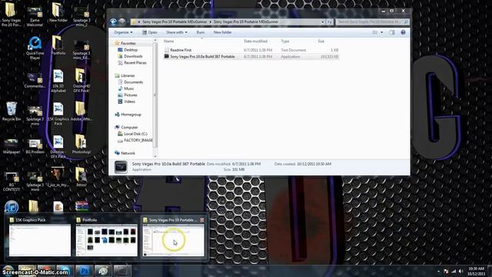Screen dimensions: 492x277
Task: Open Photoshop from the taskbar
Action: [84, 271]
